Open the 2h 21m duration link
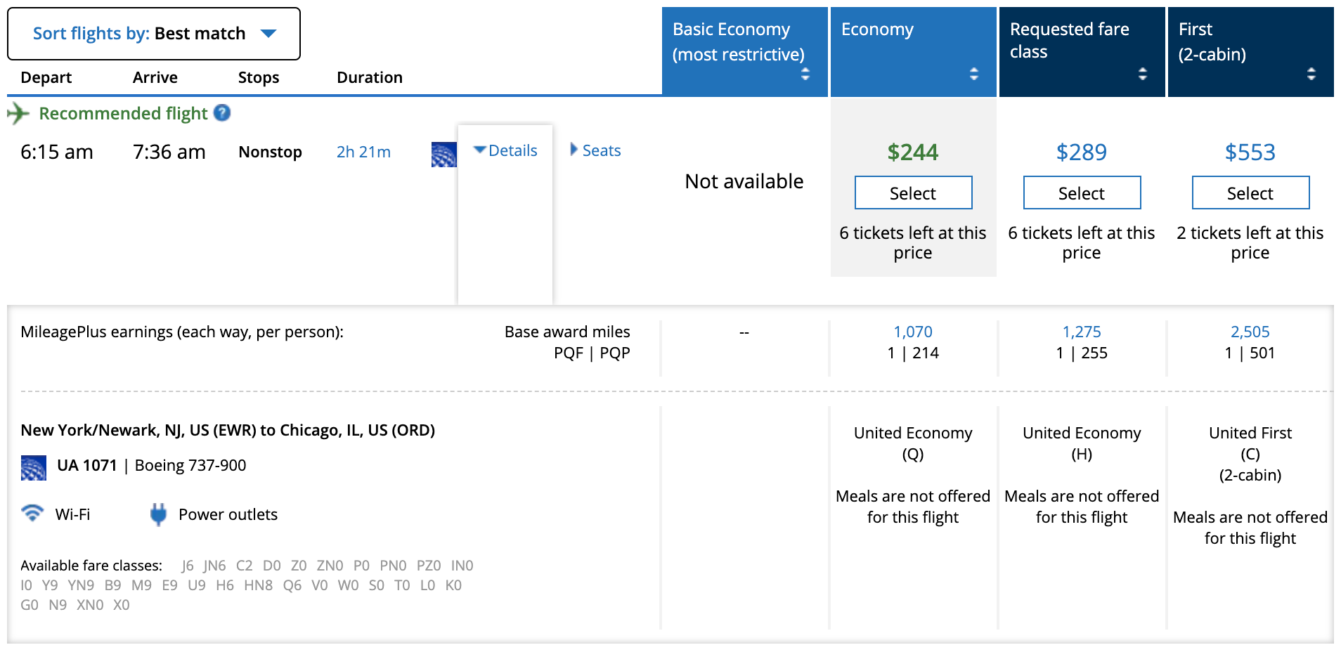This screenshot has height=645, width=1341. pyautogui.click(x=363, y=152)
